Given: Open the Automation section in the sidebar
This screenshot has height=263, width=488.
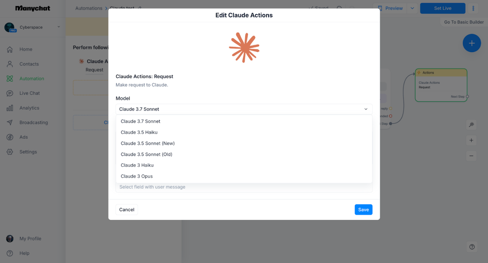Looking at the screenshot, I should click(31, 78).
